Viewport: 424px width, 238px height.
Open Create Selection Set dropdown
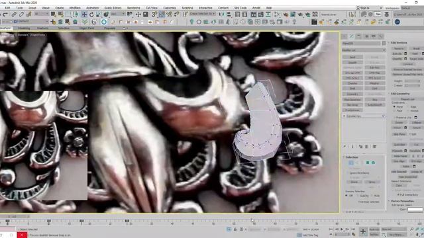pos(202,14)
